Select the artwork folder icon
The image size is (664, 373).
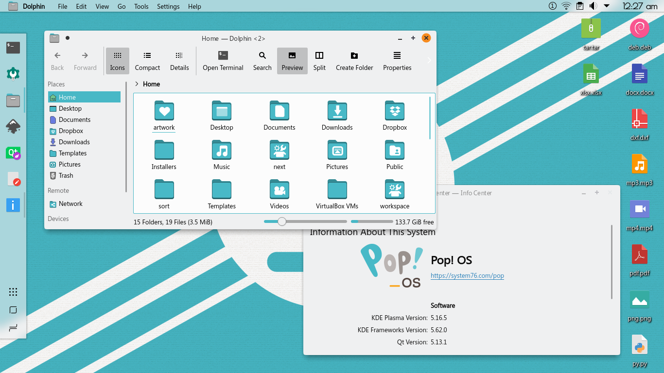(x=164, y=111)
